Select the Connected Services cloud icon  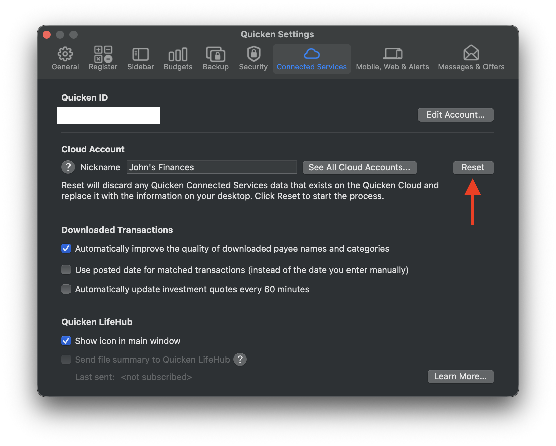312,53
